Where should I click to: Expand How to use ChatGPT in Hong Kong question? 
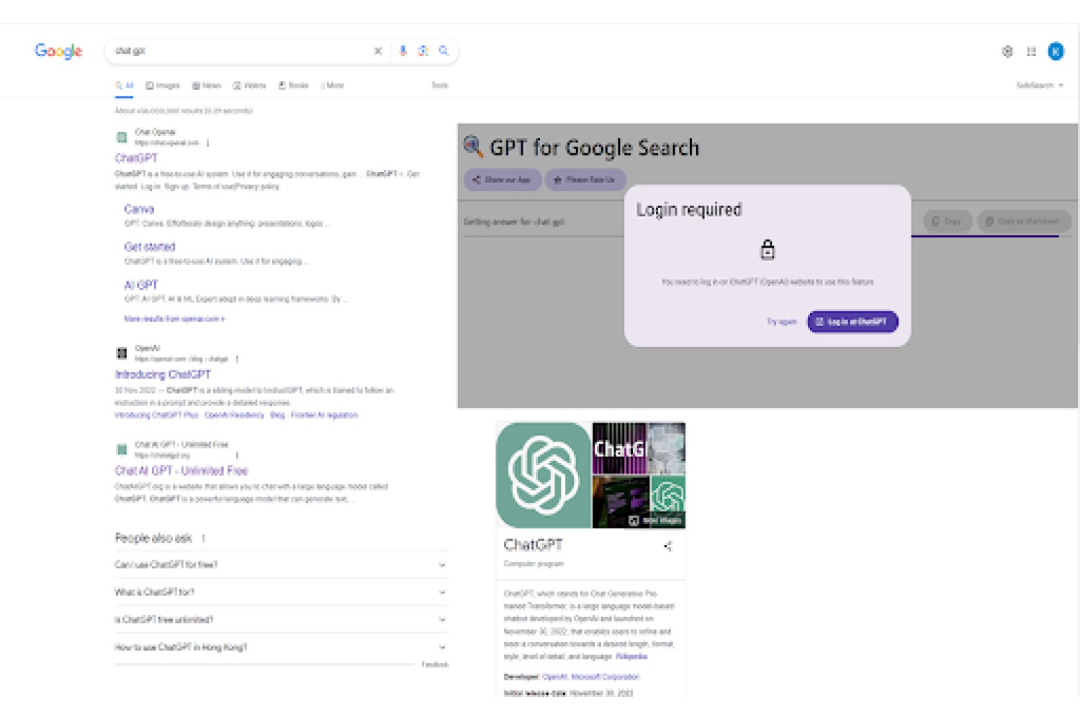pos(281,647)
